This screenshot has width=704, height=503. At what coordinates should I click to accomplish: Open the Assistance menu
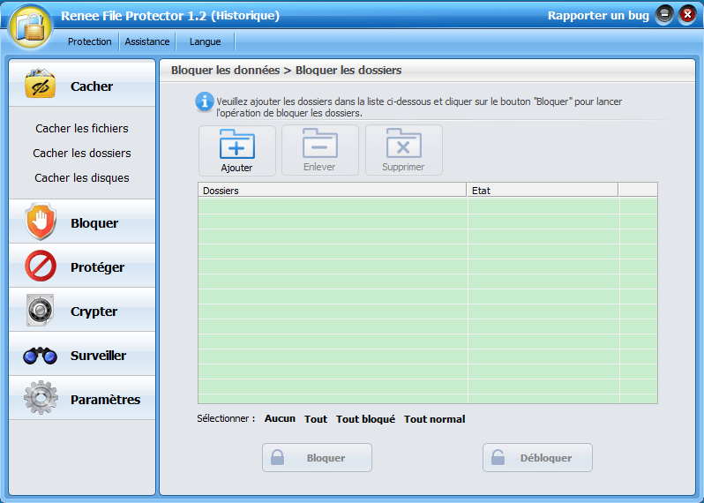click(147, 41)
